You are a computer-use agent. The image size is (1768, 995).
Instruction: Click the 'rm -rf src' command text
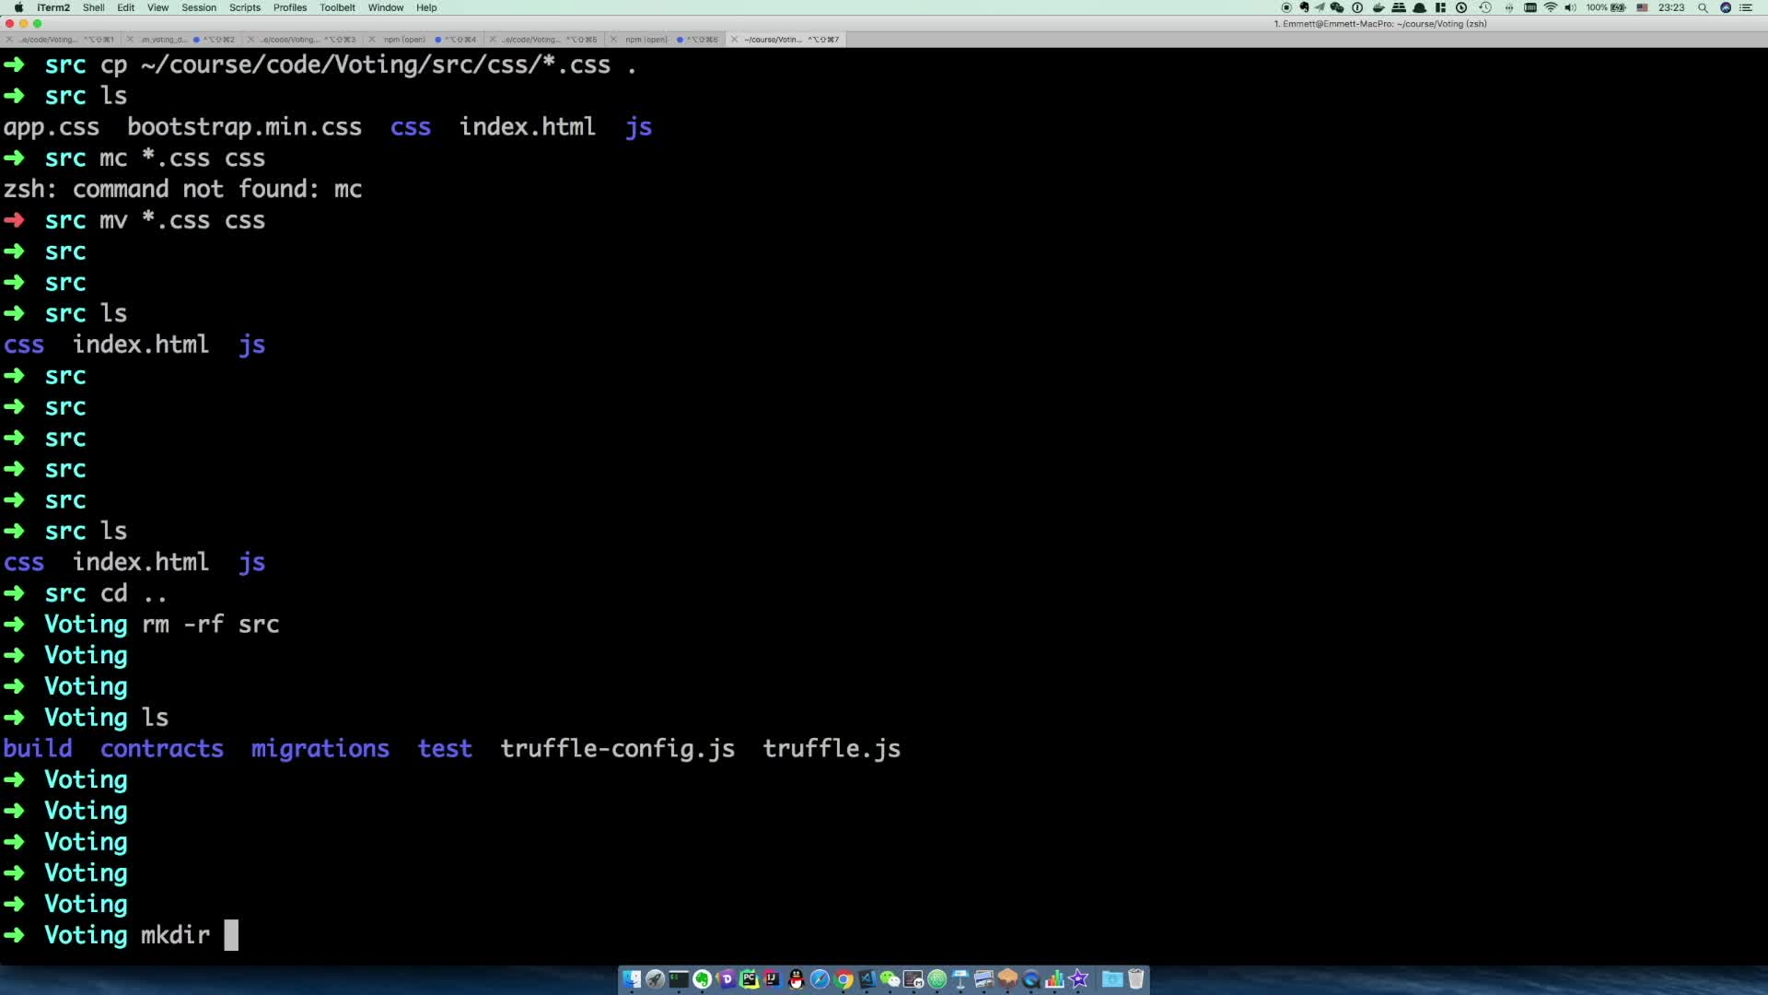click(x=211, y=625)
